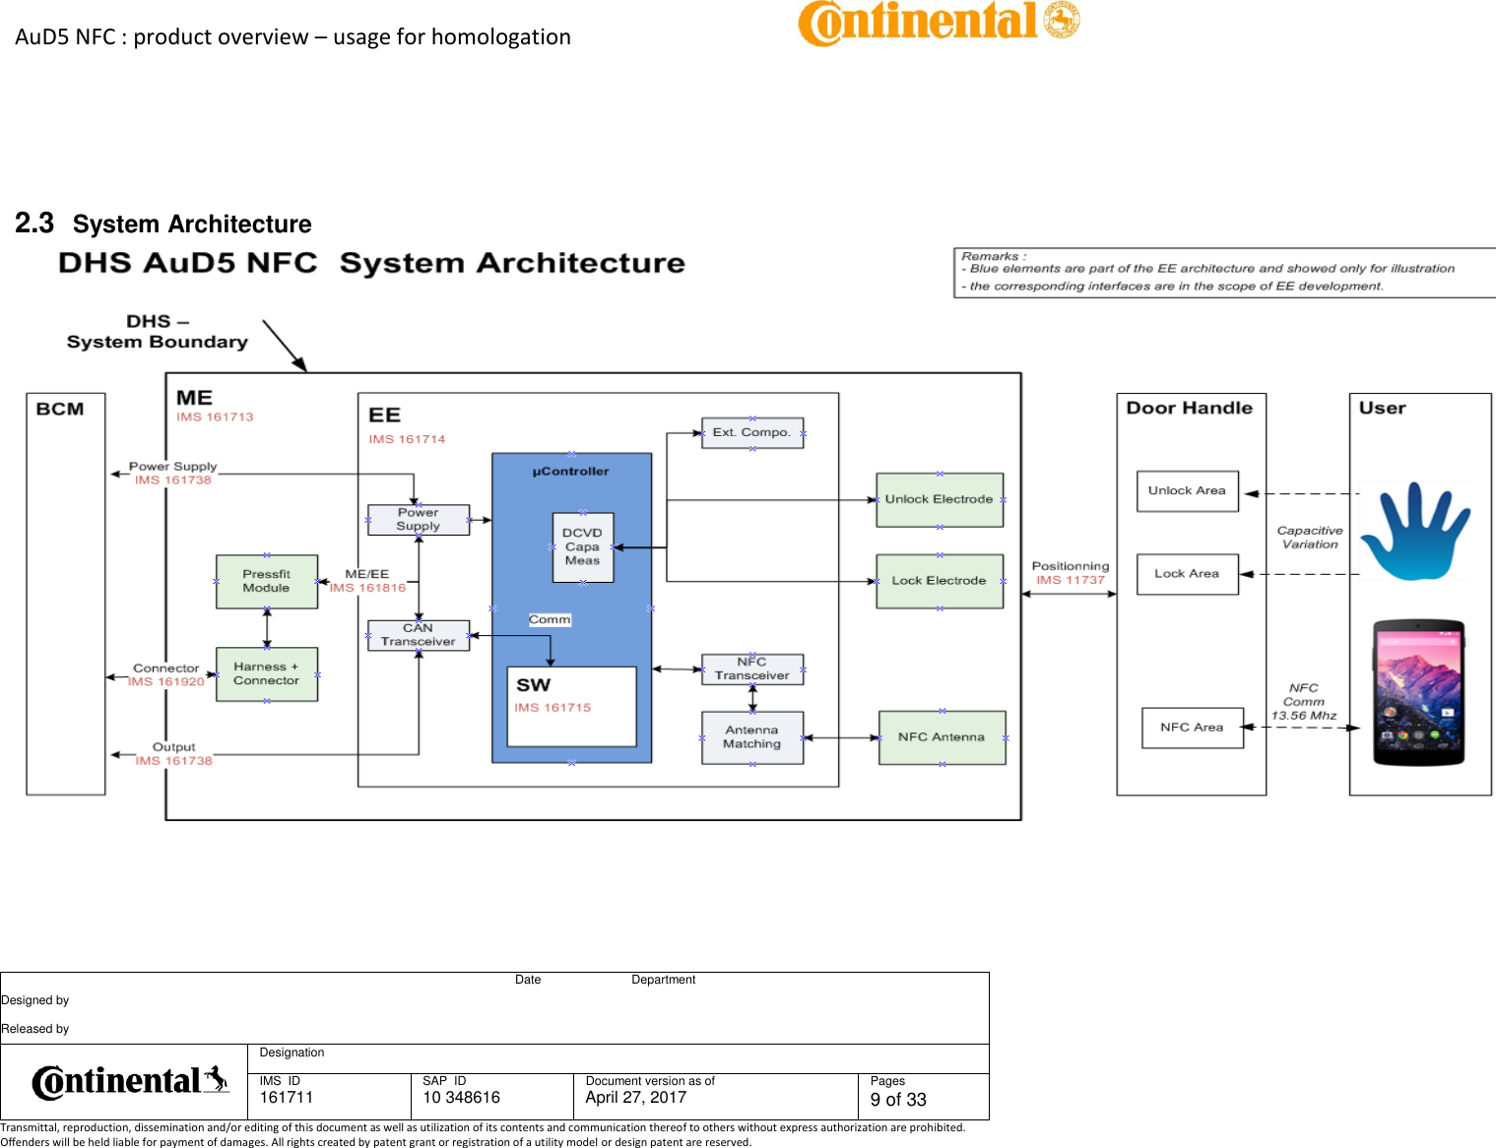Click the smartphone image in User box

(x=1419, y=692)
